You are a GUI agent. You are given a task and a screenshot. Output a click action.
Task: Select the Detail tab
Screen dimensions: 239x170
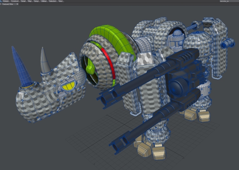click(24, 1)
